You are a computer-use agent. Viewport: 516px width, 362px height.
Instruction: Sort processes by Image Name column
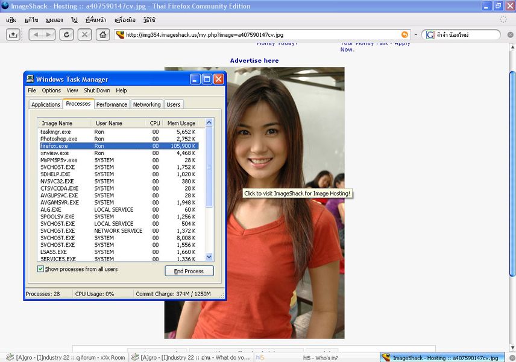tap(64, 123)
